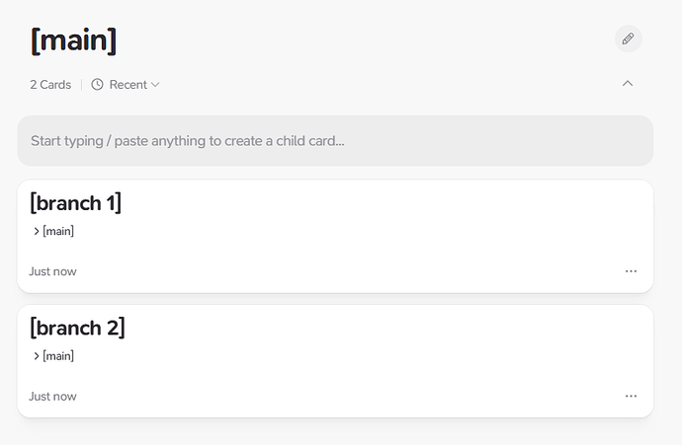
Task: Open more options on branch 1 card
Action: 631,271
